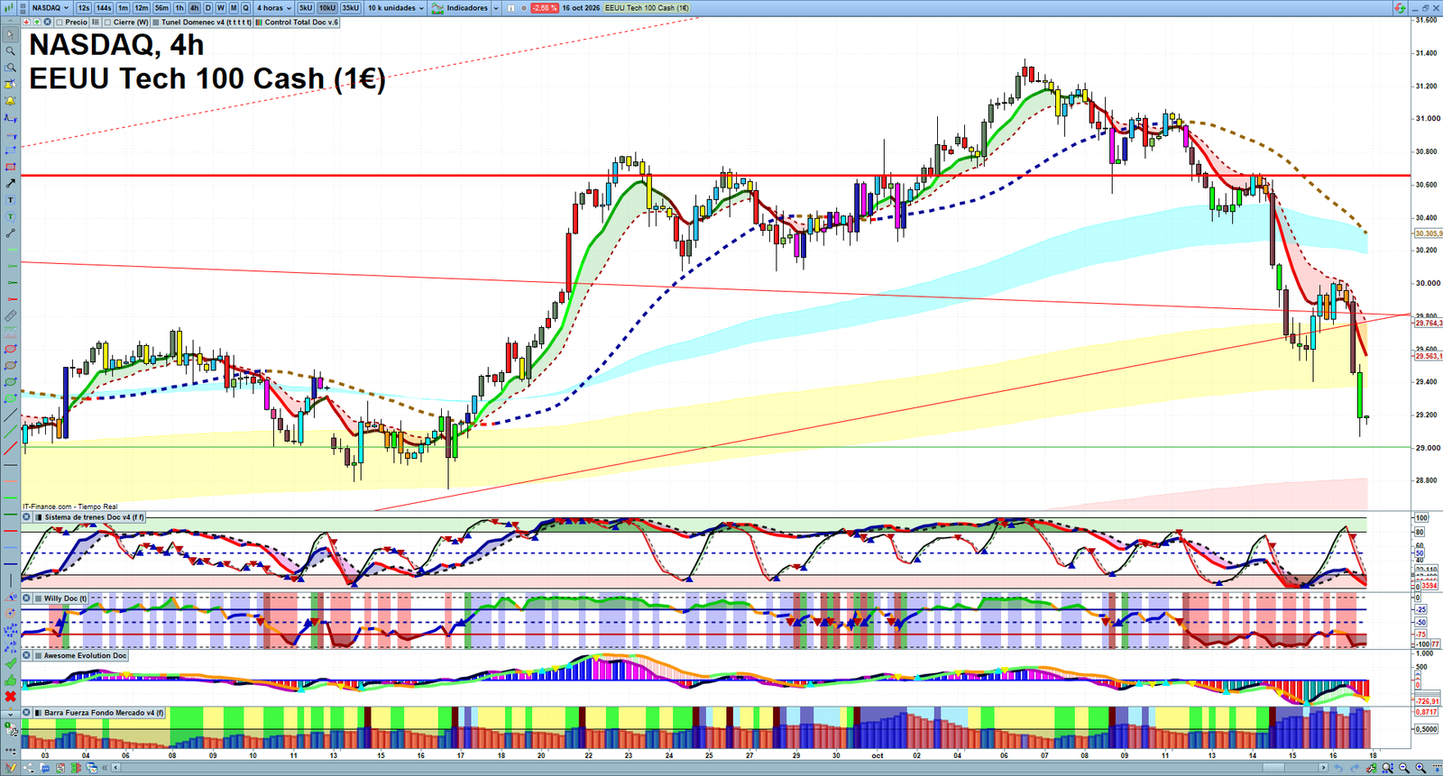Image resolution: width=1443 pixels, height=776 pixels.
Task: Toggle Control Total Doc v.6 indicator
Action: [x=259, y=22]
